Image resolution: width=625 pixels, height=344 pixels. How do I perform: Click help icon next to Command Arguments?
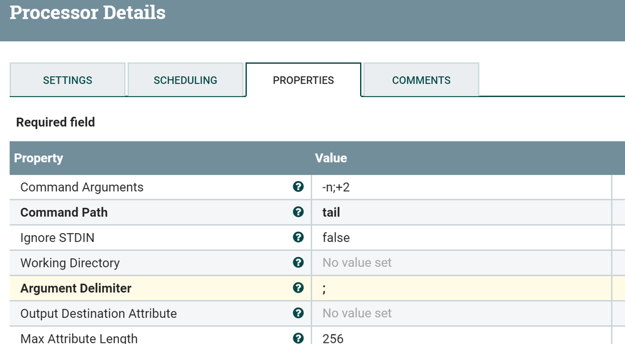click(x=298, y=187)
